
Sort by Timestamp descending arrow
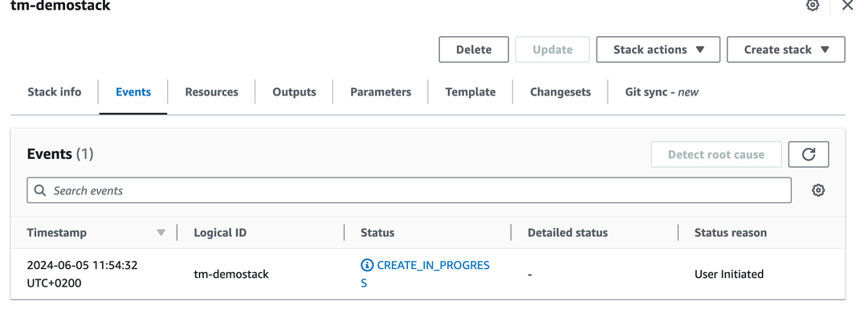pos(161,233)
